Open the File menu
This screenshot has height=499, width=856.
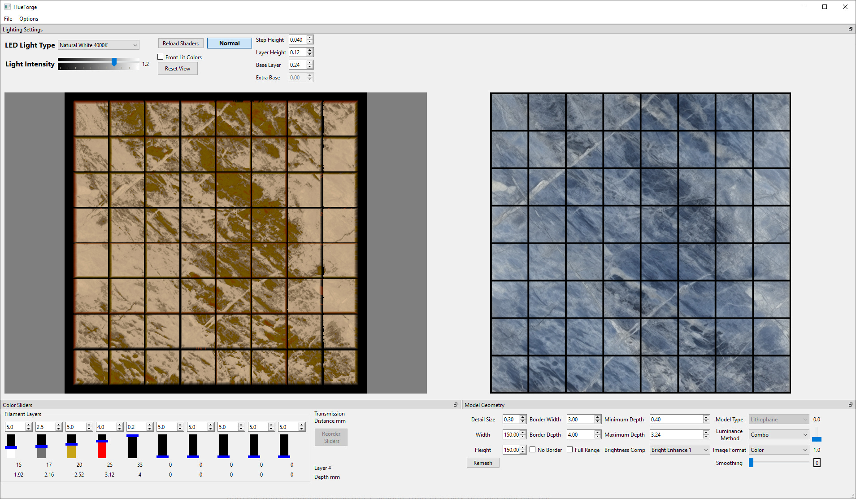click(8, 18)
